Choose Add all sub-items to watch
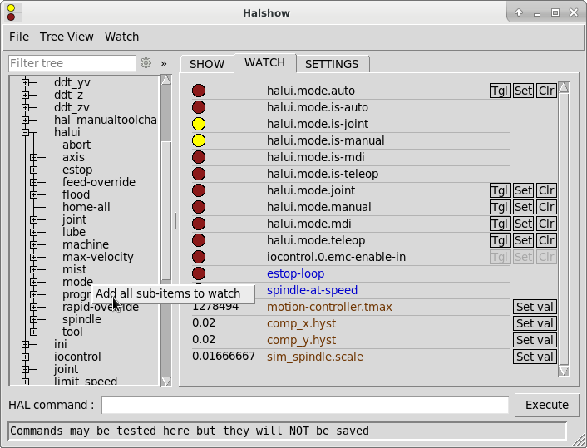 tap(168, 293)
